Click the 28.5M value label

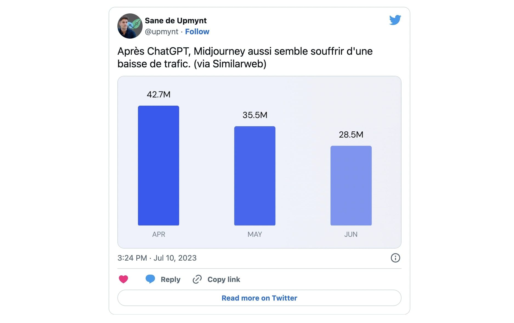coord(351,135)
